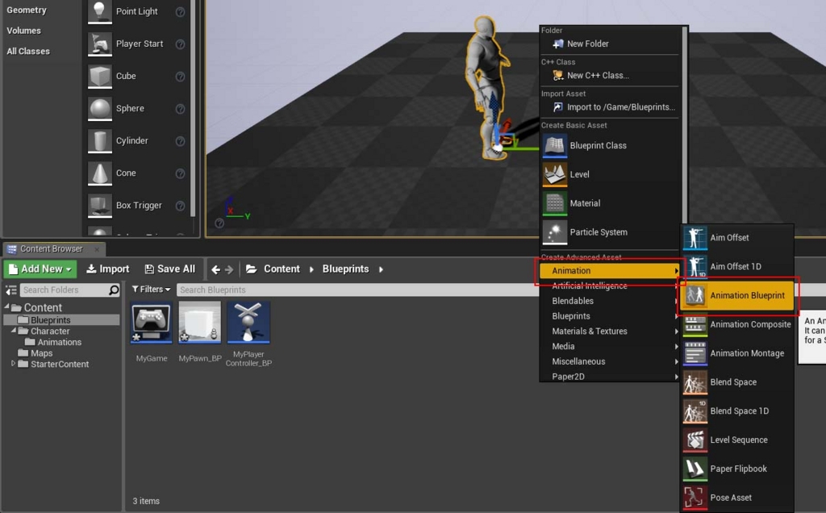The image size is (826, 513).
Task: Open help for Point Light
Action: click(180, 11)
